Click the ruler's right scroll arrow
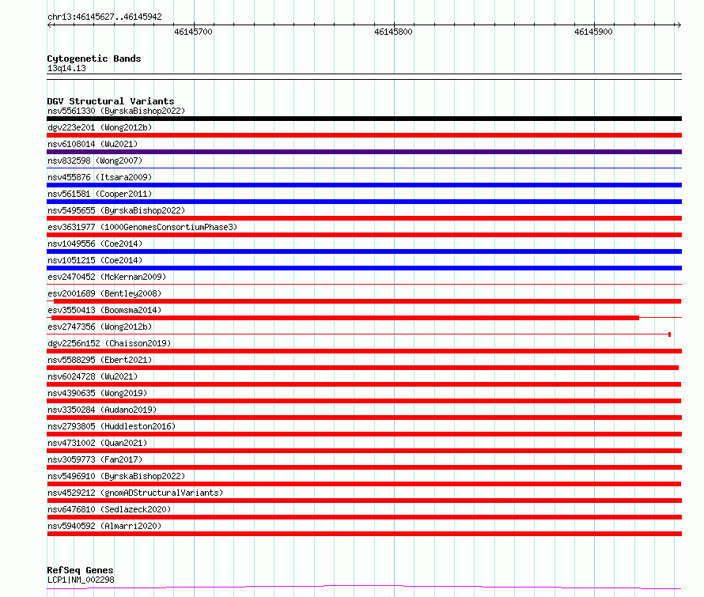 (679, 25)
